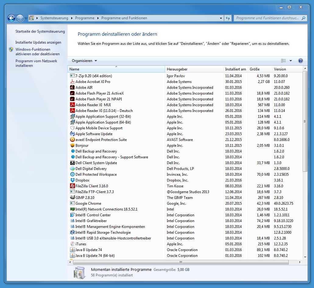Click the Intel Network Connections icon
The image size is (314, 288).
72,209
